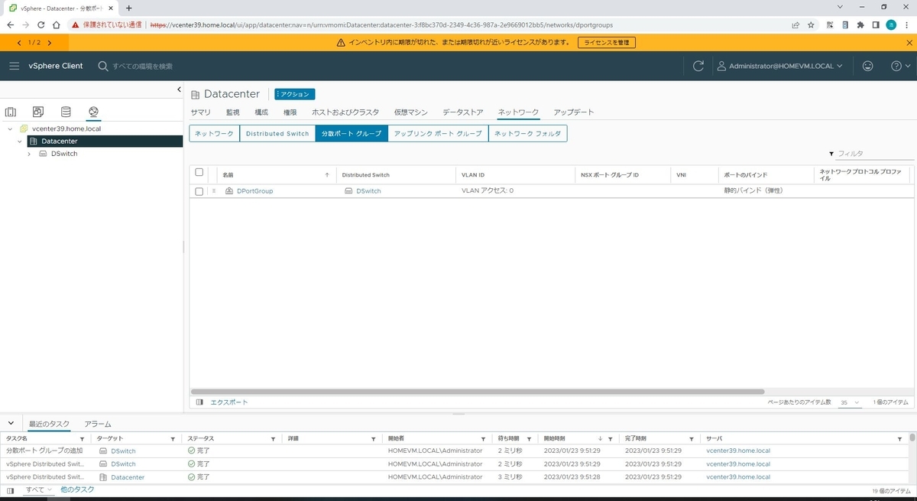Image resolution: width=917 pixels, height=501 pixels.
Task: Refresh the vSphere Client view
Action: [698, 67]
